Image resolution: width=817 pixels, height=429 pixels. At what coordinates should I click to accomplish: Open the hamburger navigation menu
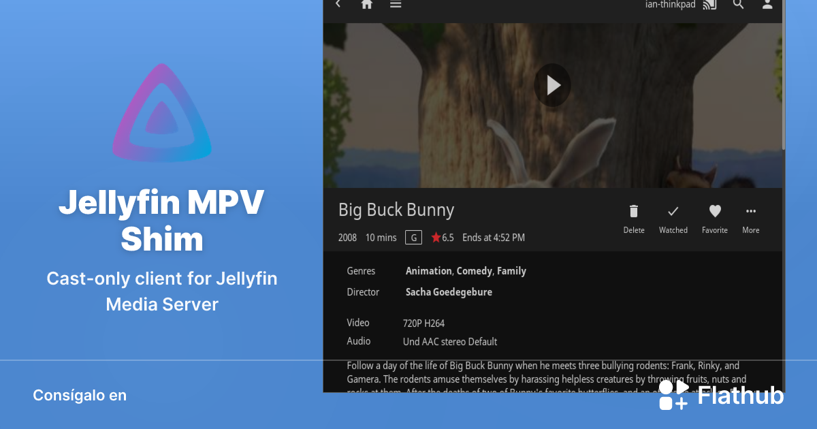click(x=396, y=4)
